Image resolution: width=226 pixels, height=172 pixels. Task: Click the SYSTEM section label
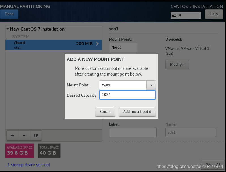(21, 37)
